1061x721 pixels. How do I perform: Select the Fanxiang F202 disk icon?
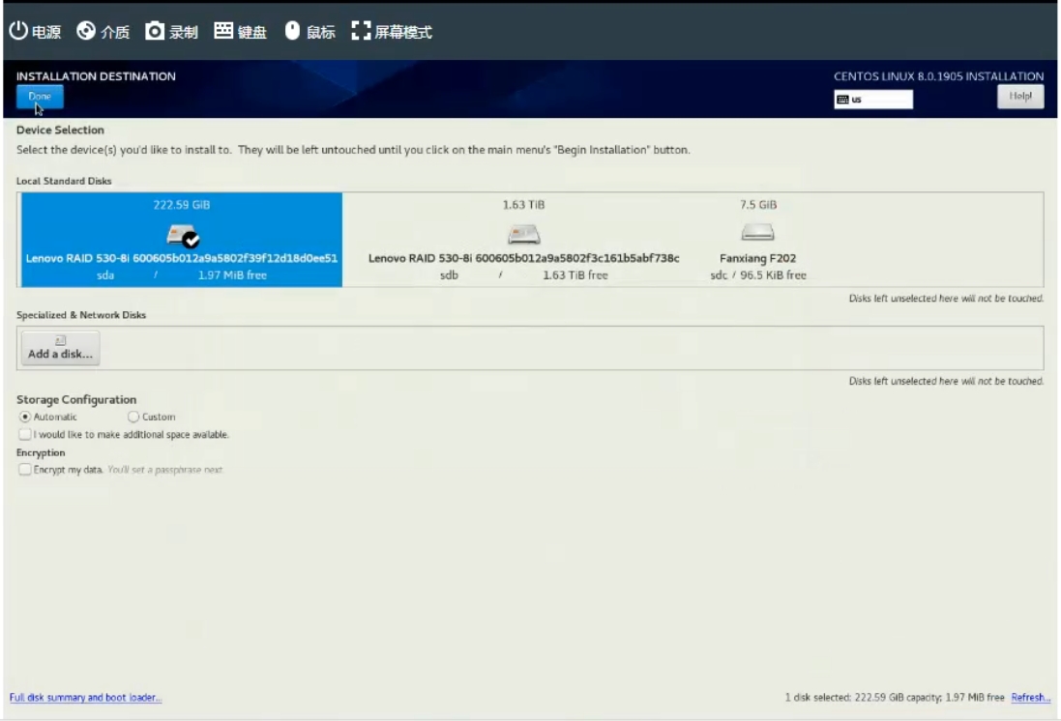757,232
